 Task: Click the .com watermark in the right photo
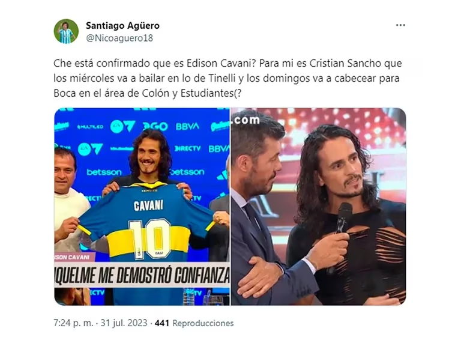pyautogui.click(x=245, y=120)
